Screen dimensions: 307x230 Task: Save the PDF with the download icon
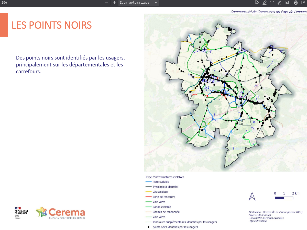point(303,3)
